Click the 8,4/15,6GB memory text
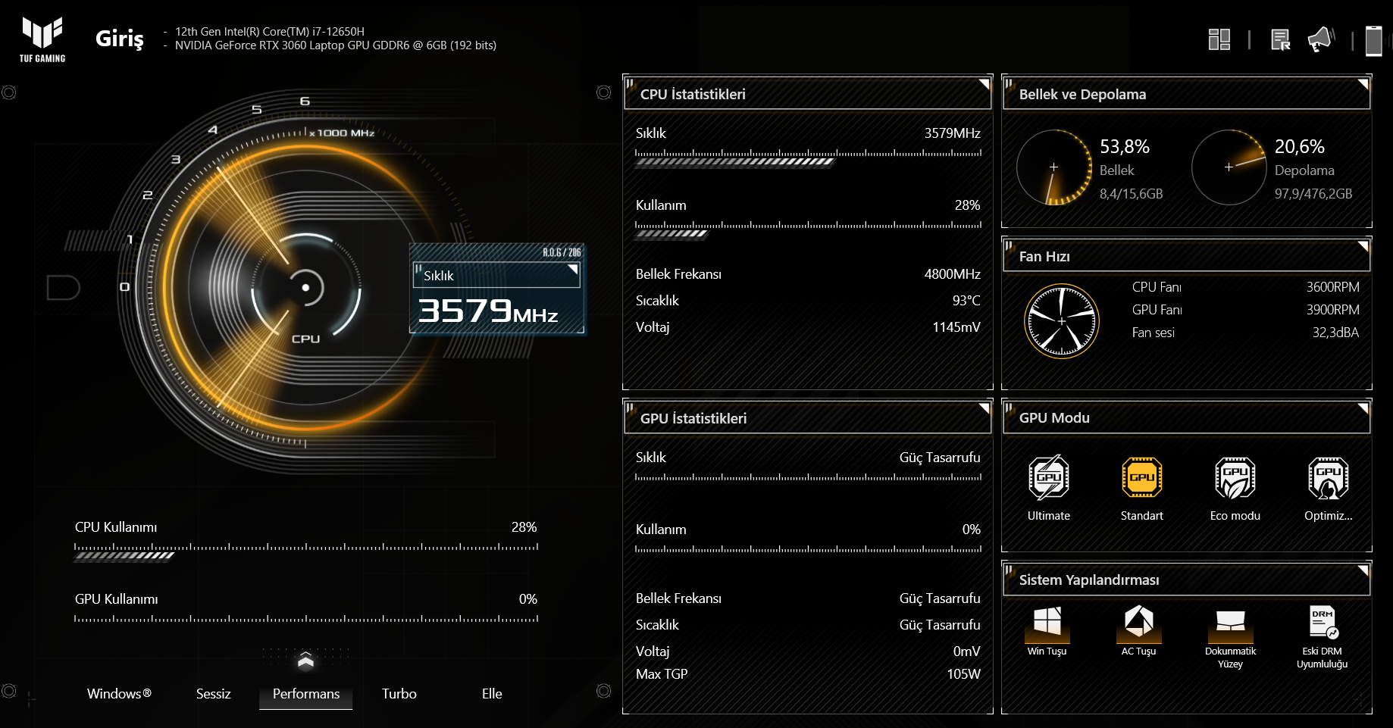 coord(1131,194)
